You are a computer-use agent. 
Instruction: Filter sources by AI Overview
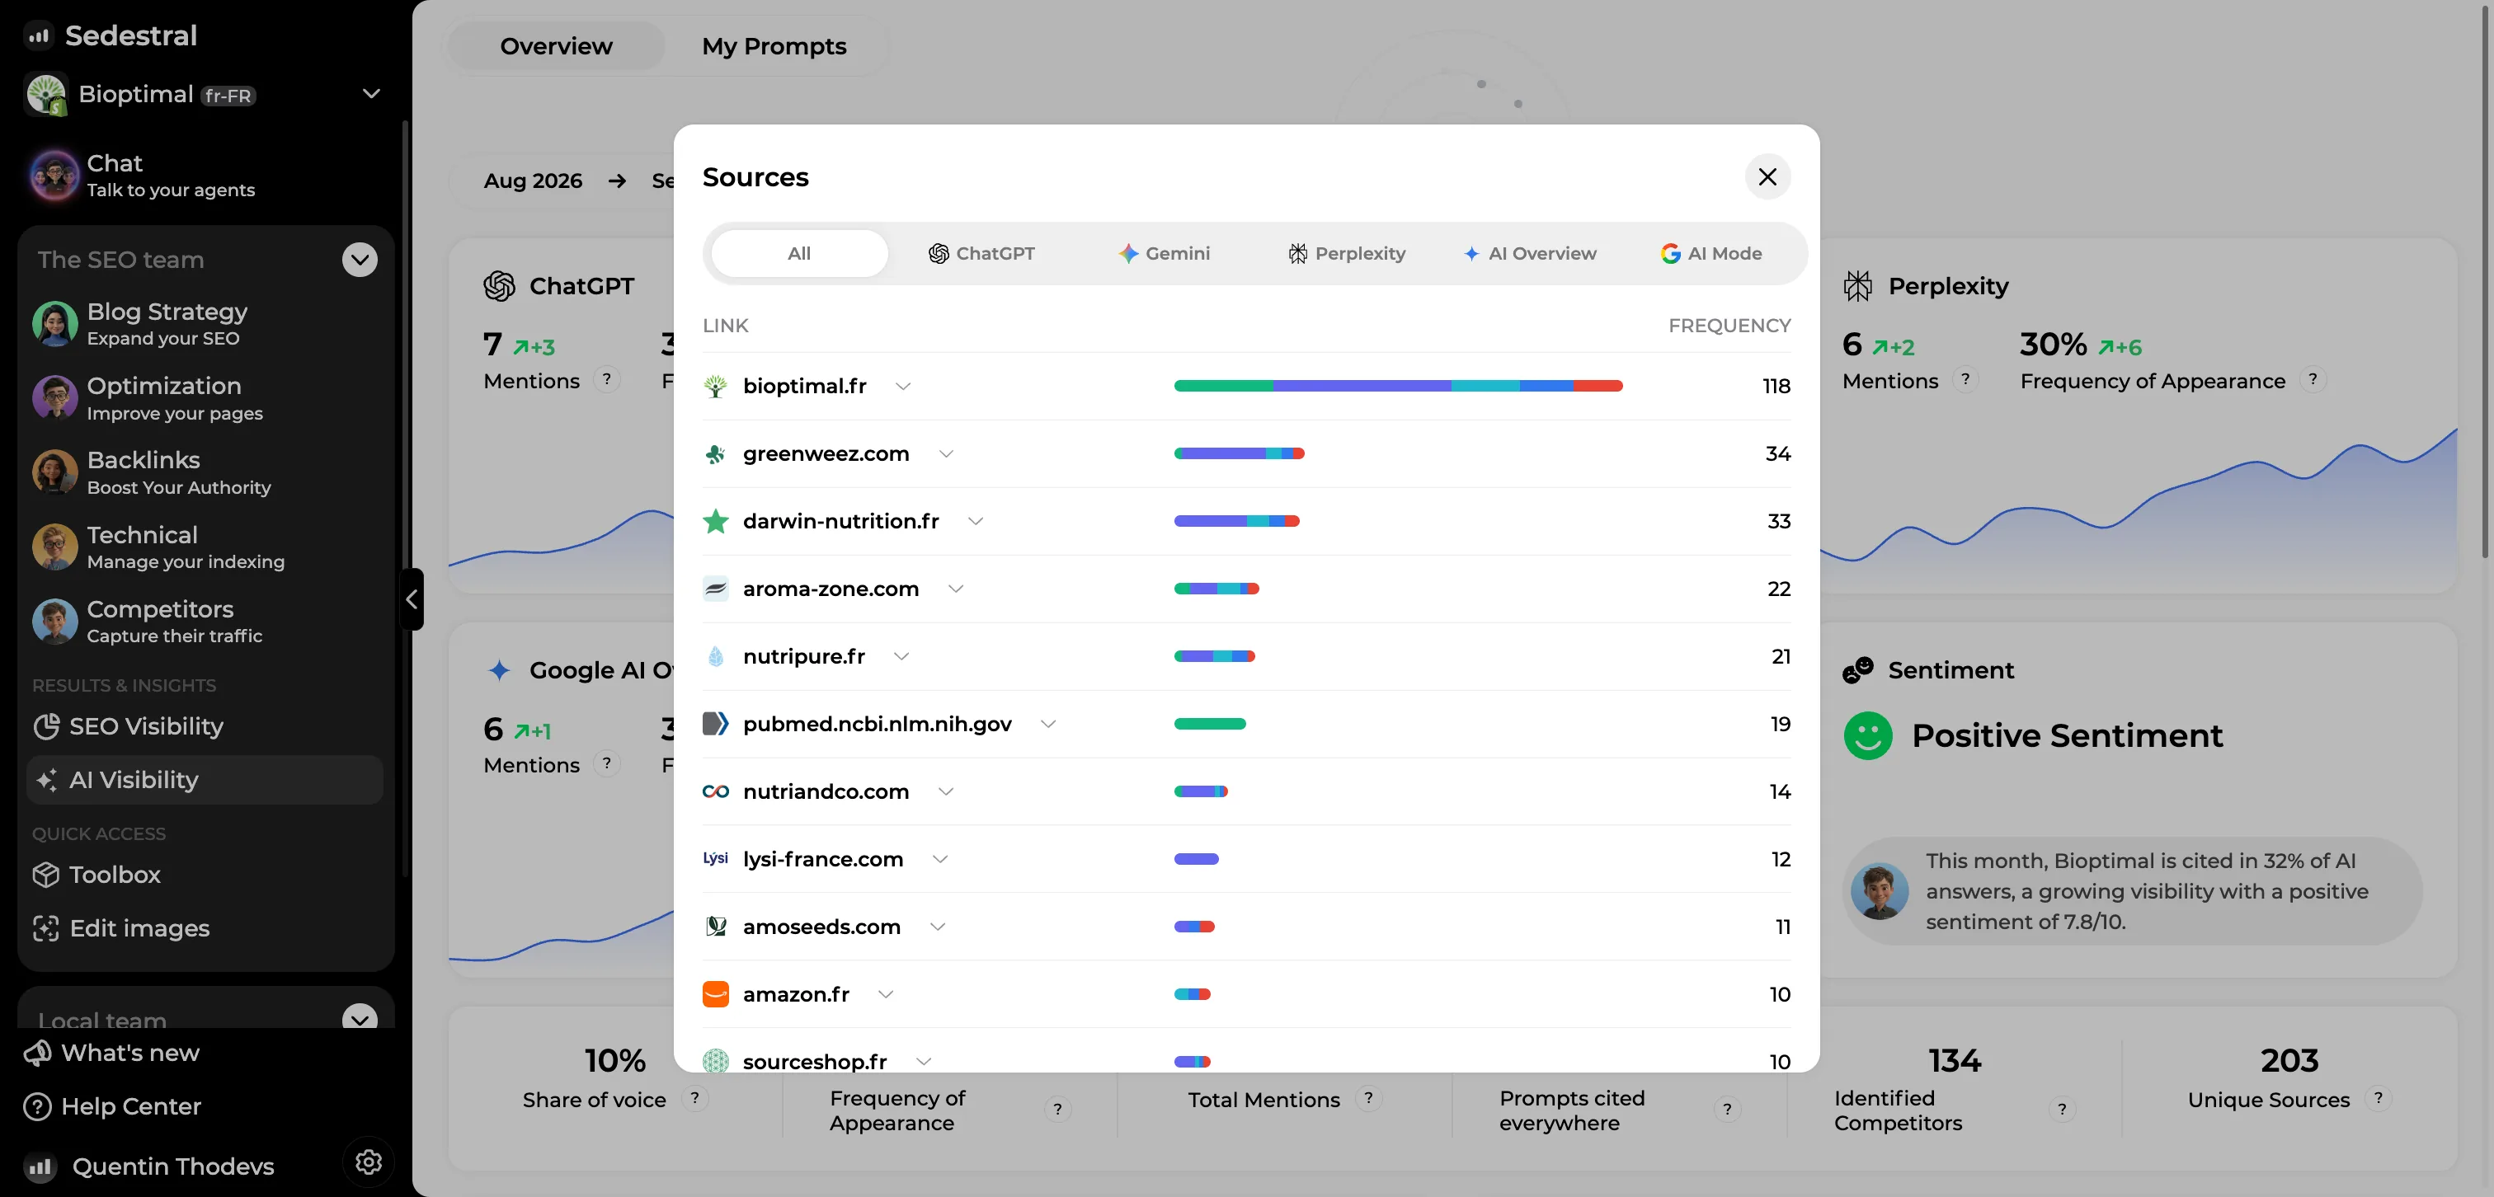pos(1530,254)
